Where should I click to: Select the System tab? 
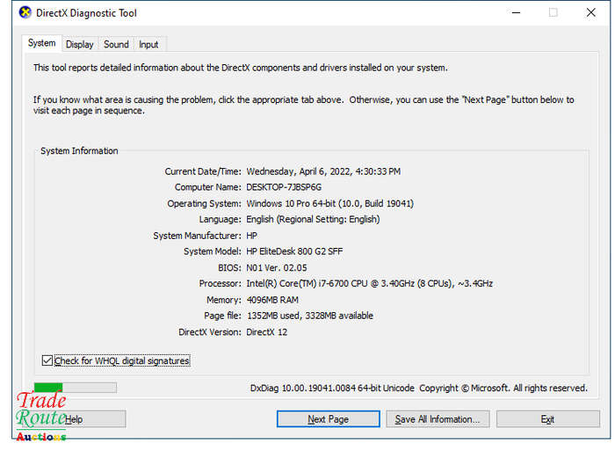coord(41,43)
